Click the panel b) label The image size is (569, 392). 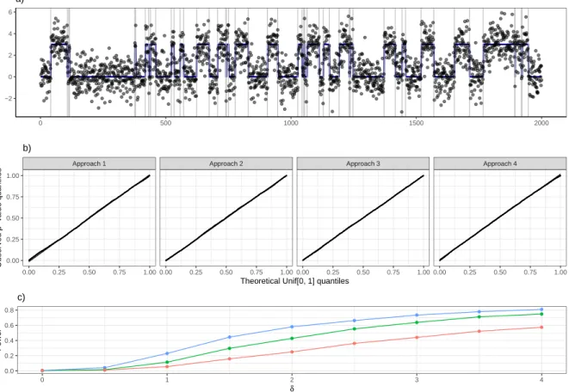click(x=27, y=148)
